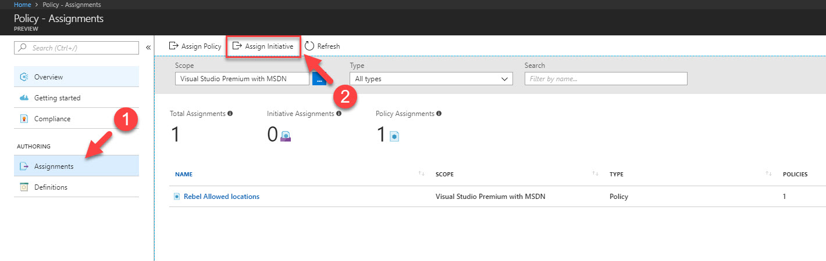Open Definitions under Authoring
Viewport: 826px width, 261px height.
(76, 187)
